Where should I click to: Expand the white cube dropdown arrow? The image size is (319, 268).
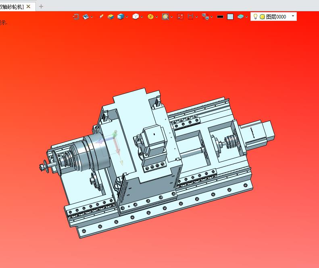pos(142,17)
